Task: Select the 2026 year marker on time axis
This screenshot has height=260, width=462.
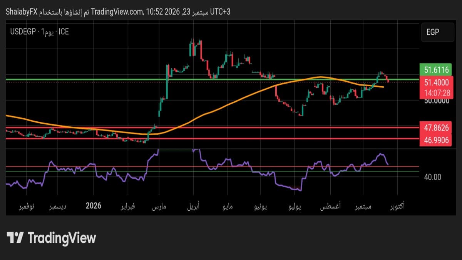Action: click(94, 206)
